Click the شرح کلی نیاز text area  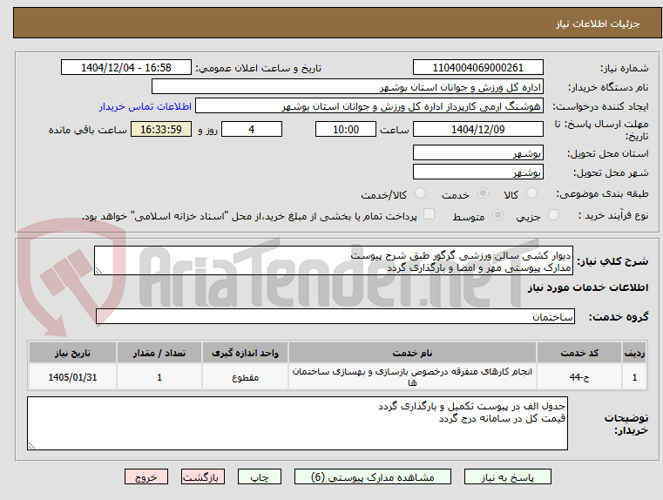tap(334, 260)
